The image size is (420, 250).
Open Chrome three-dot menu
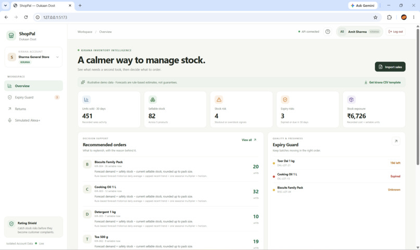click(x=414, y=17)
